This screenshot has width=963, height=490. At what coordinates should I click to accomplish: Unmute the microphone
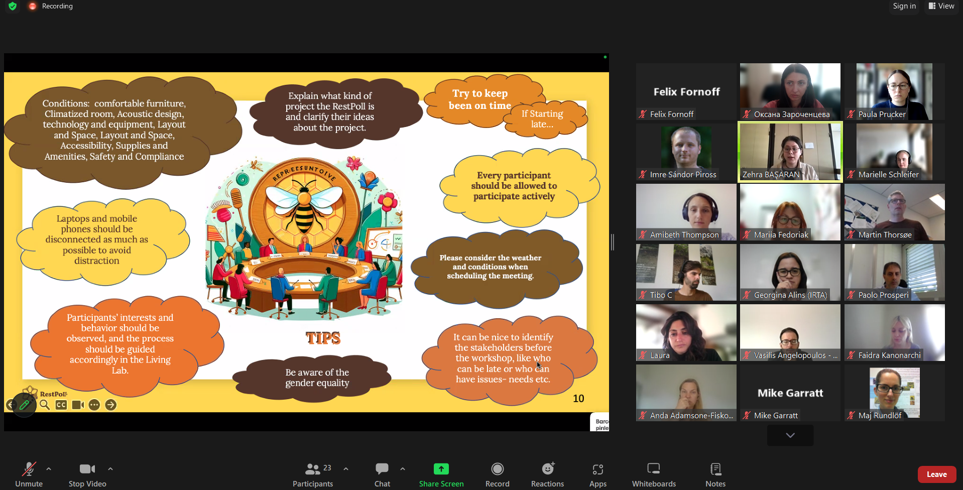pos(29,474)
